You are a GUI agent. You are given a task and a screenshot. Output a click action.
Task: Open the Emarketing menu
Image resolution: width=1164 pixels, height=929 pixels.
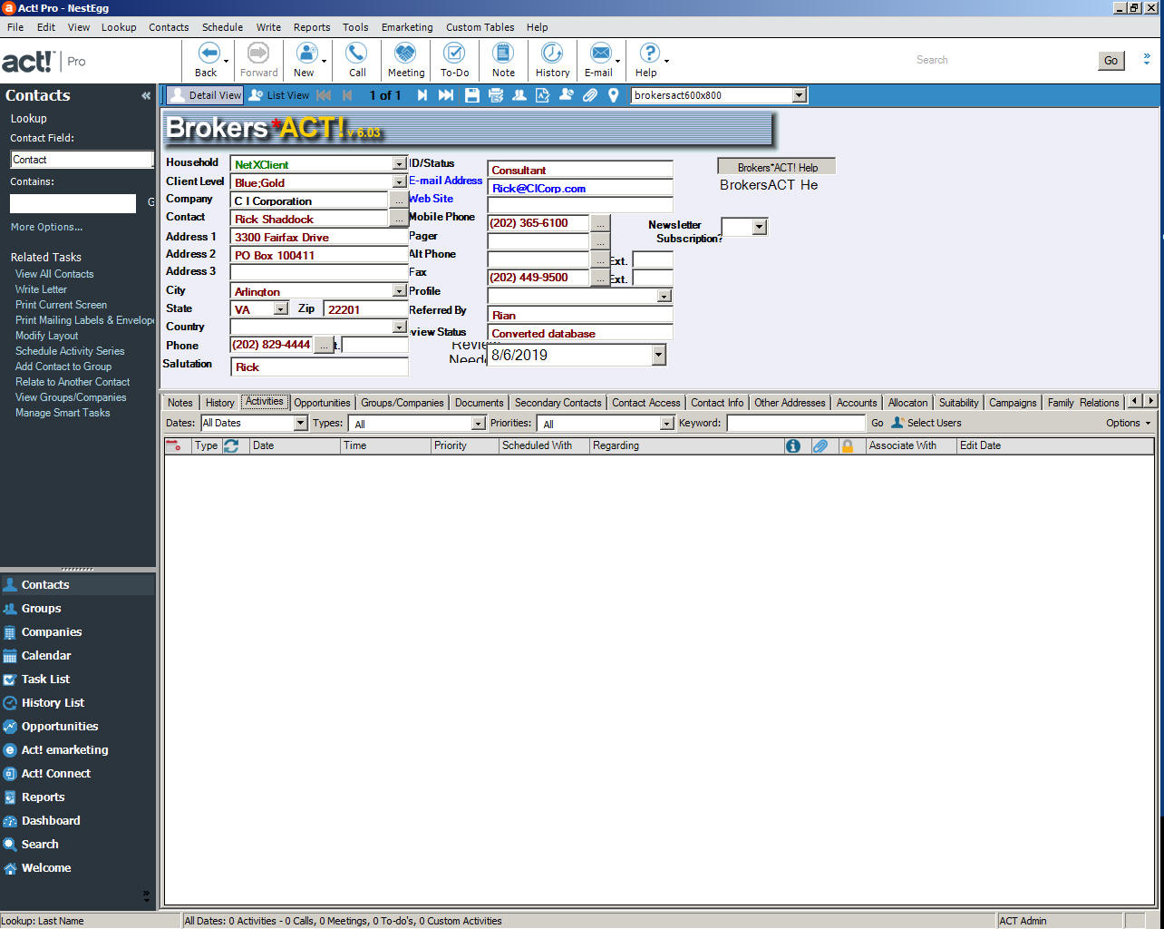click(x=407, y=27)
